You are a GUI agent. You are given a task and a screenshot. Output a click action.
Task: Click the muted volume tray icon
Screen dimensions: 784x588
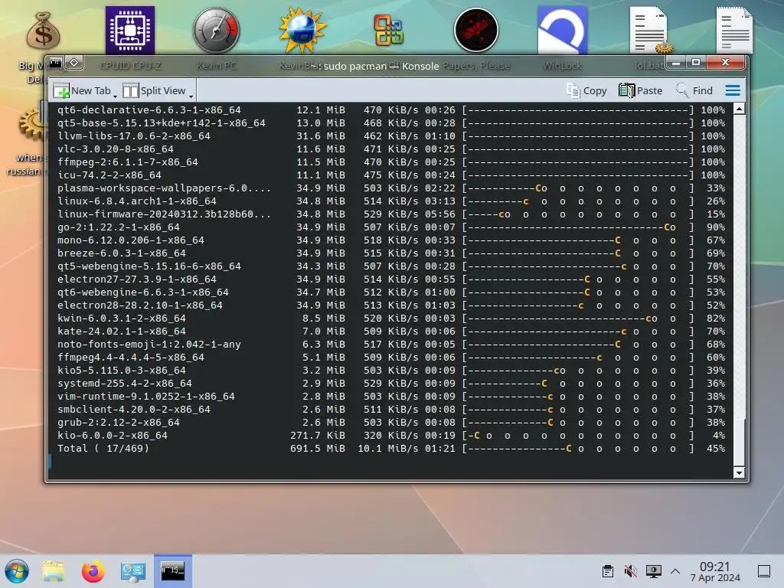tap(631, 571)
